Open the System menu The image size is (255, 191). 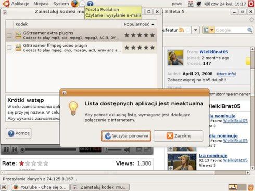pos(61,4)
